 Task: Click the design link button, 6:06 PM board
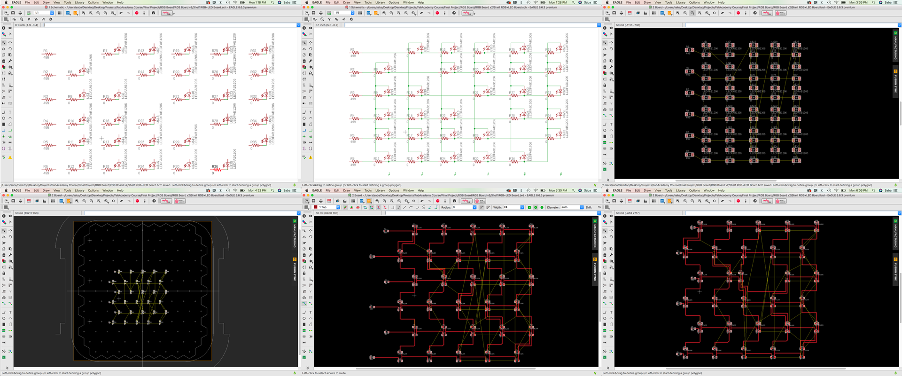point(767,201)
